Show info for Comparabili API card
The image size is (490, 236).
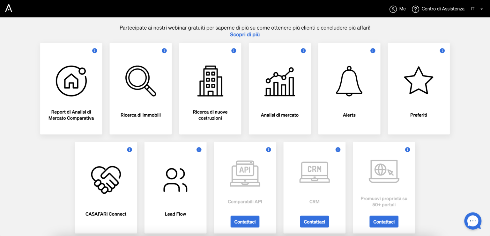click(269, 150)
